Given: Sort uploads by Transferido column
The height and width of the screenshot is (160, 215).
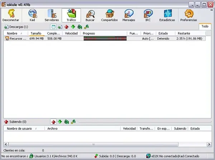Looking at the screenshot, I should (146, 129).
